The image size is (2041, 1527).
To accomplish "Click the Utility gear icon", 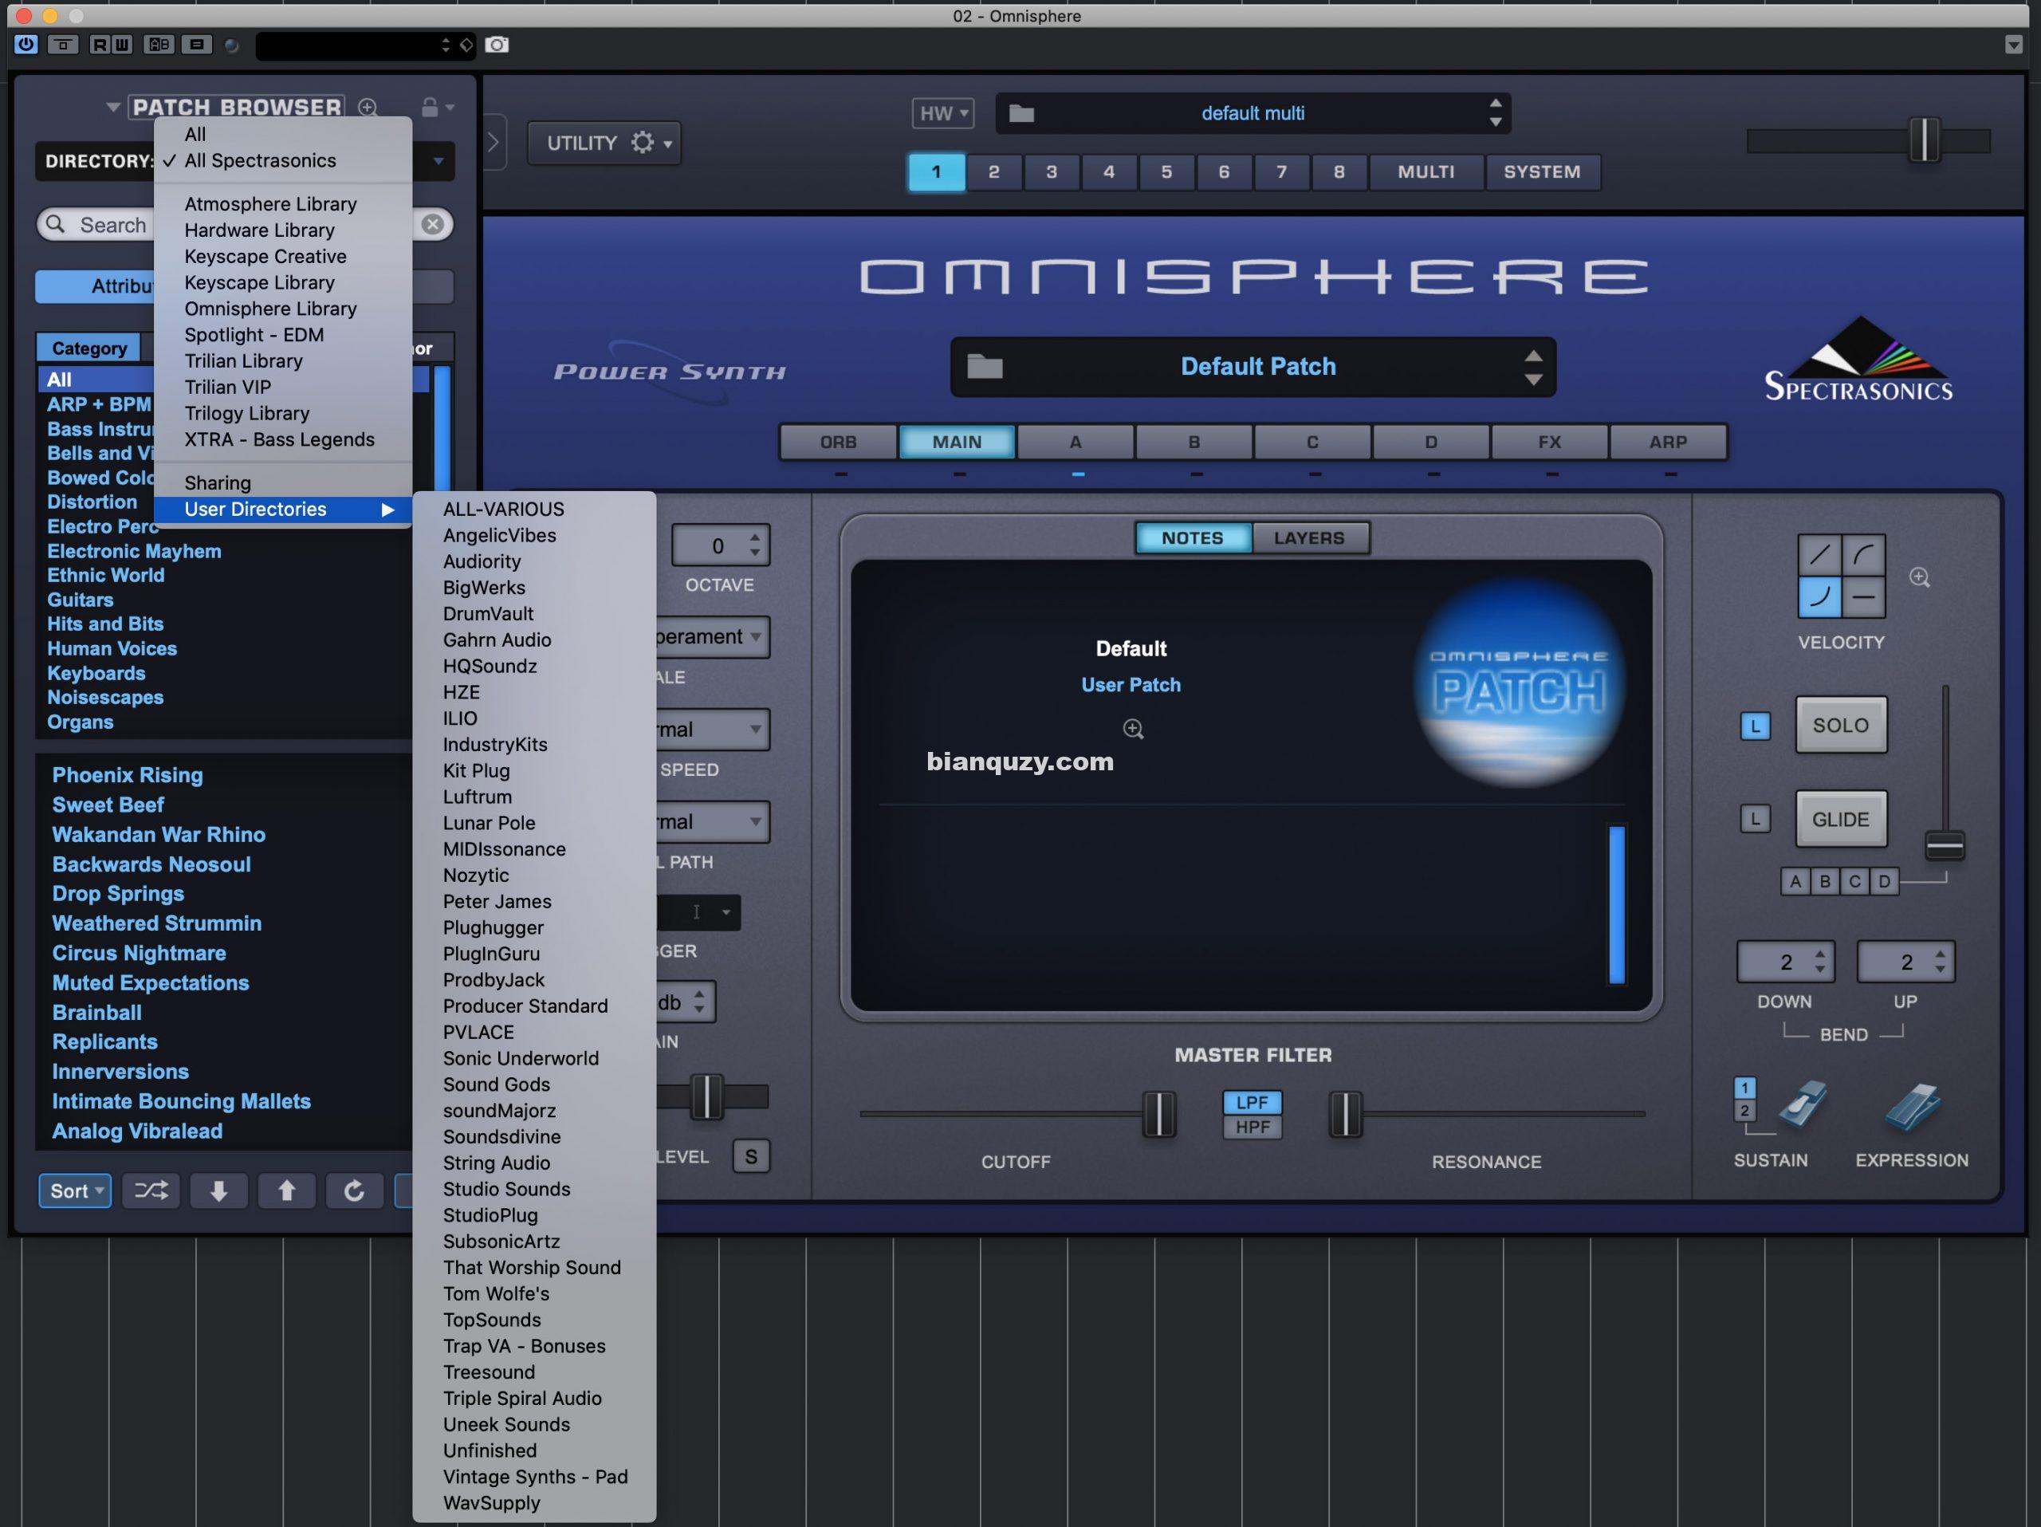I will click(642, 142).
